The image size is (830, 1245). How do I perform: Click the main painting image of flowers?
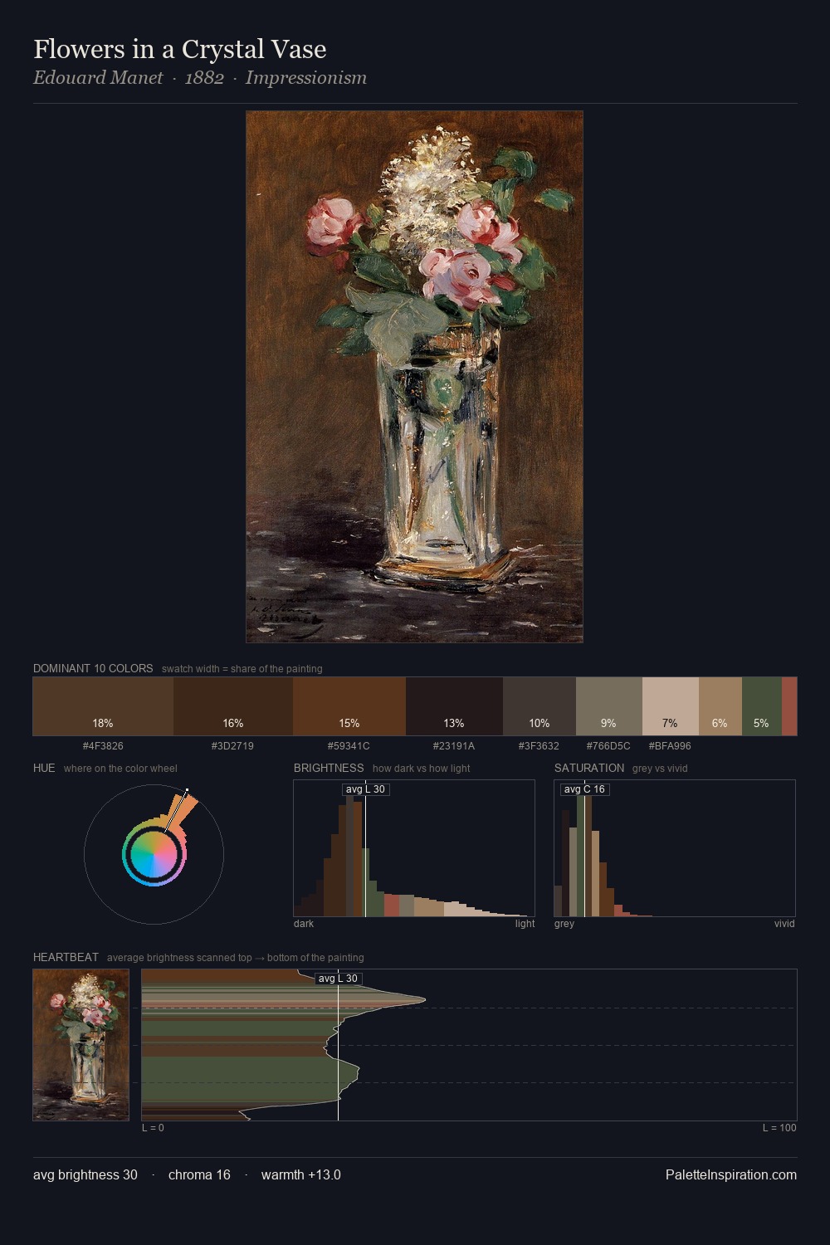pos(414,377)
